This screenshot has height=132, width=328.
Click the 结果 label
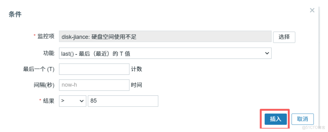click(x=49, y=101)
